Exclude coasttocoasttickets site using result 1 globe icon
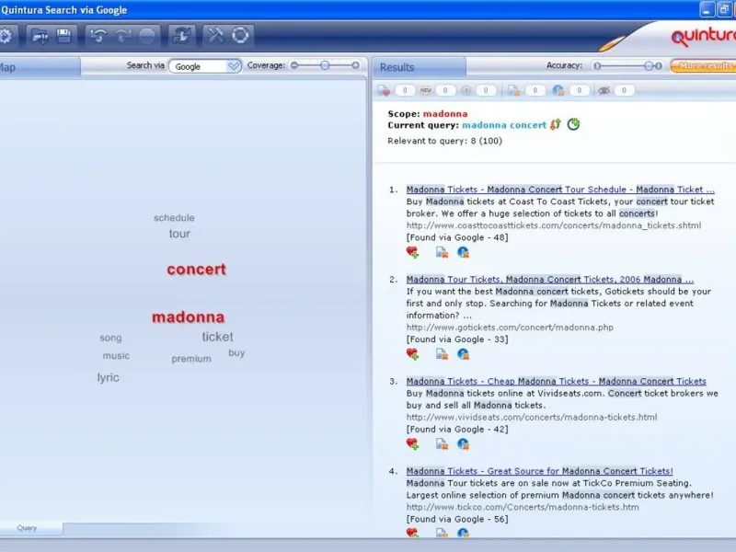Image resolution: width=736 pixels, height=552 pixels. click(x=464, y=252)
